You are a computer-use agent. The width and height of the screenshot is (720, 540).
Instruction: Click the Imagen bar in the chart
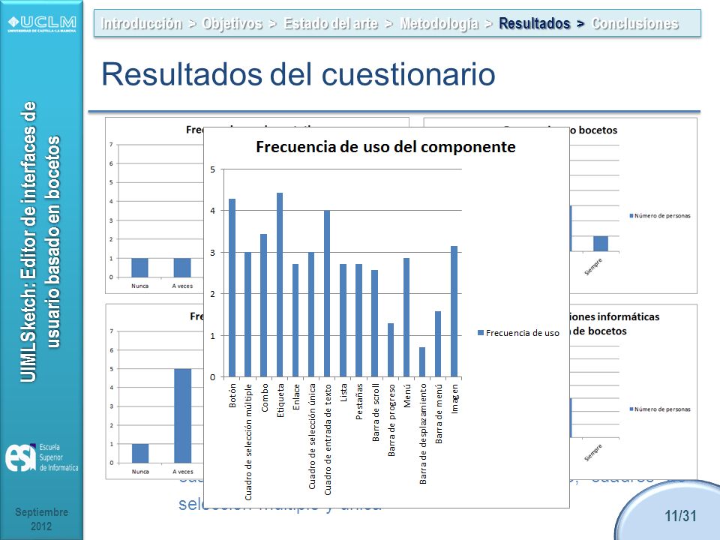pyautogui.click(x=454, y=312)
